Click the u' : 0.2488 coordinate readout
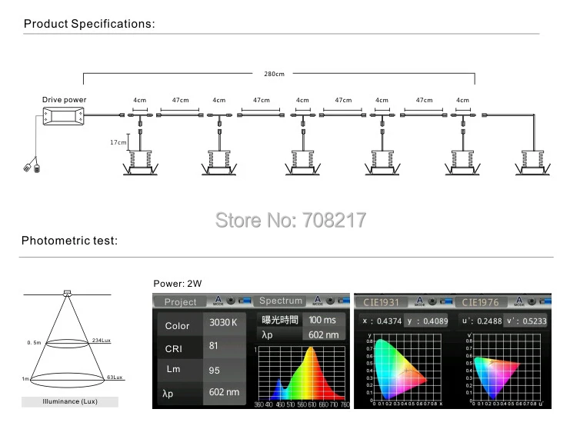The image size is (580, 439). (482, 321)
